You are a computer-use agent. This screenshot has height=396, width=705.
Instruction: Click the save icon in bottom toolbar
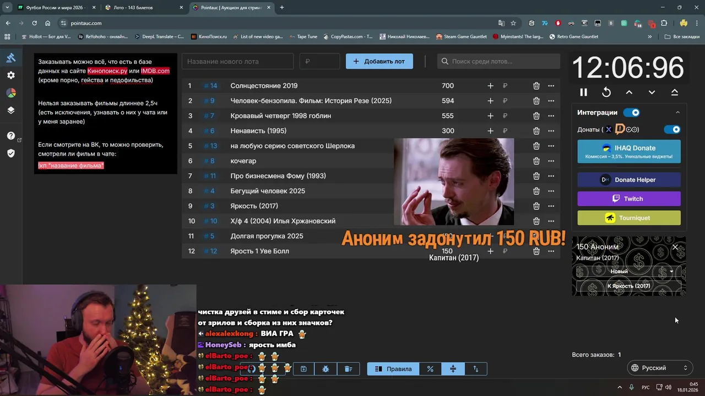pos(303,369)
